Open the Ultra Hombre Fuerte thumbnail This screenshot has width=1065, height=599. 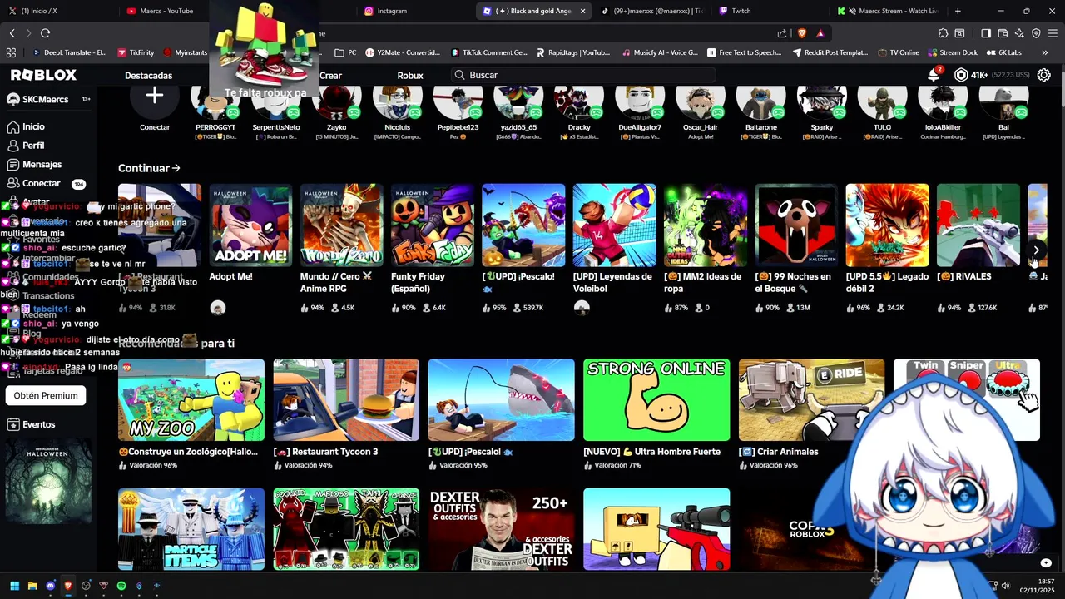[x=656, y=400]
